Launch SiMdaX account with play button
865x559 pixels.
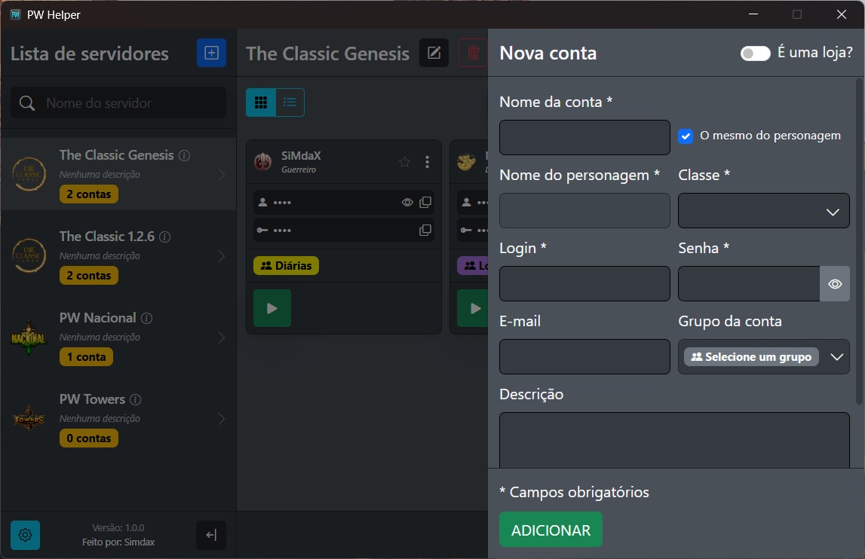272,308
